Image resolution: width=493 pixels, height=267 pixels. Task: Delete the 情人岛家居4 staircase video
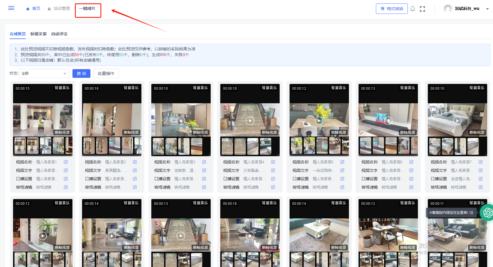coord(269,132)
